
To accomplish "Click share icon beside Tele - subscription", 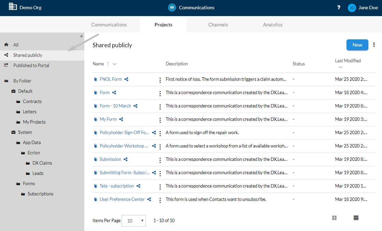I will 138,186.
